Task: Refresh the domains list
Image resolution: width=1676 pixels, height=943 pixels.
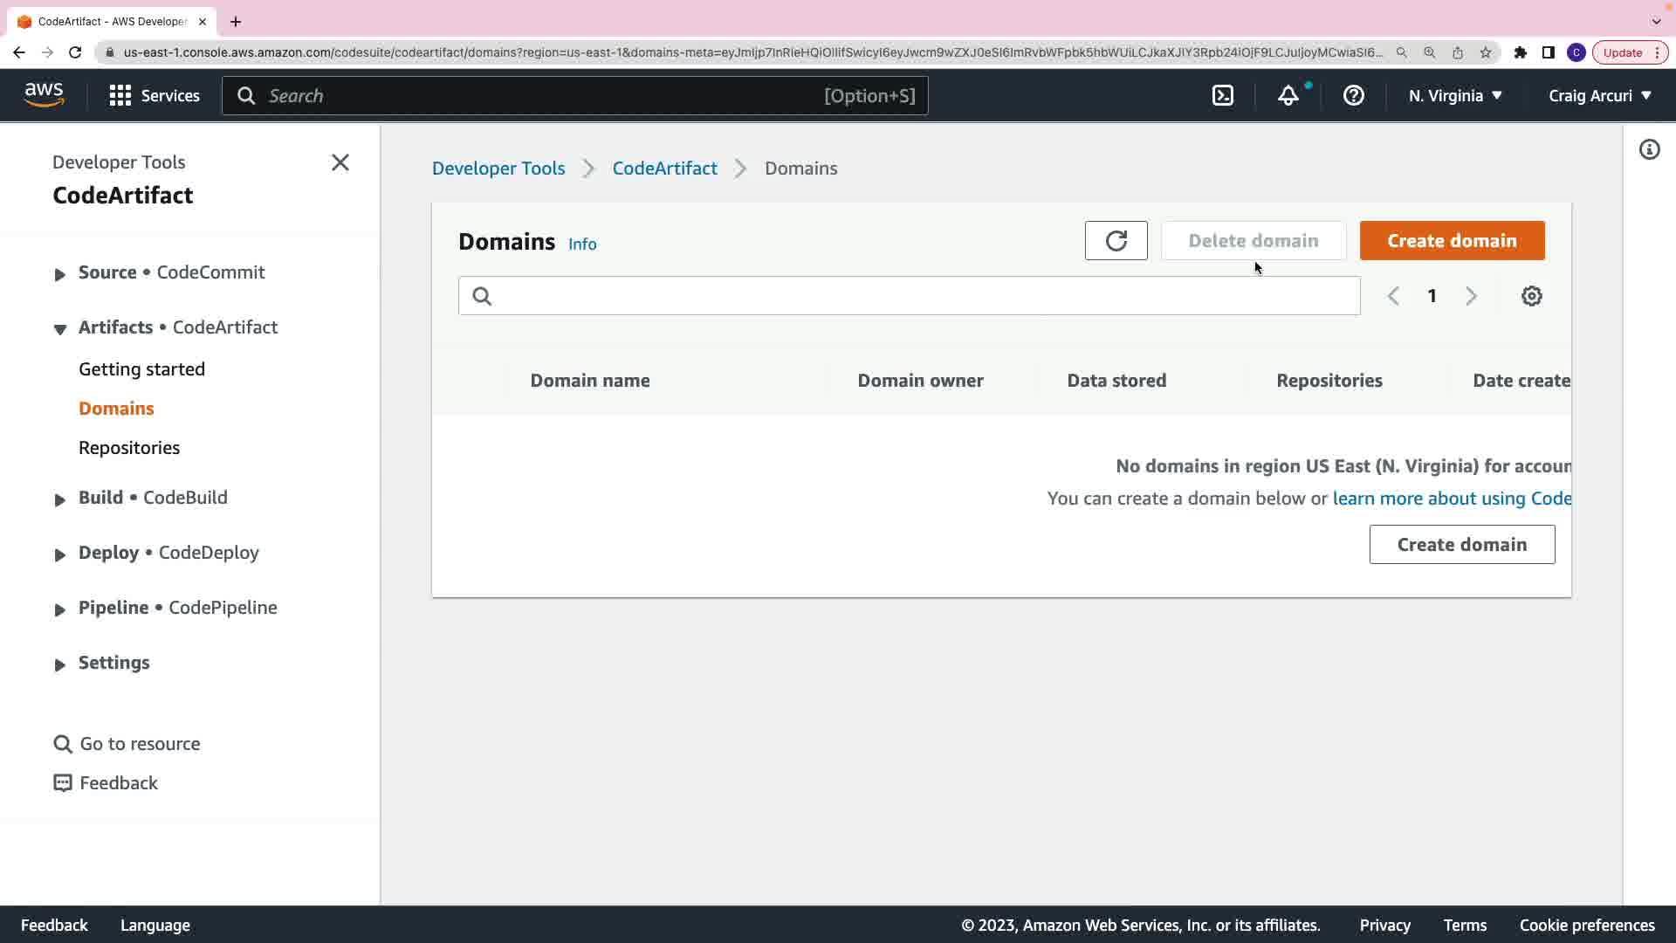Action: click(x=1116, y=241)
